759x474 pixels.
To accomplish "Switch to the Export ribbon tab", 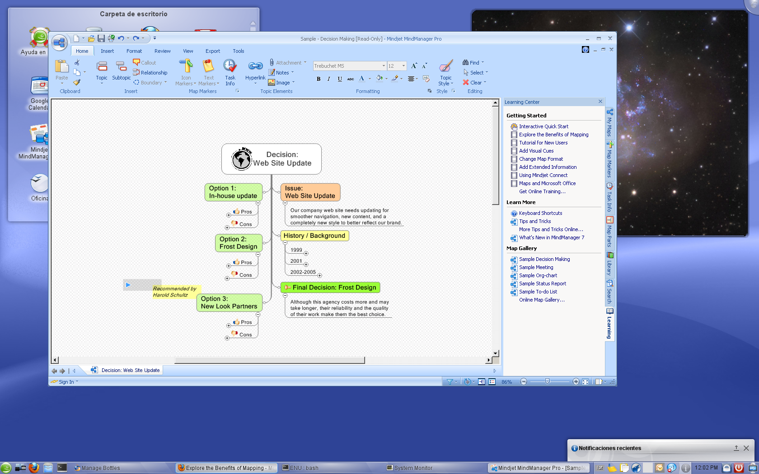I will tap(213, 51).
